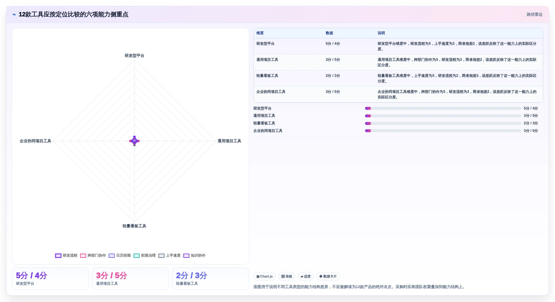Toggle the 日历排期 legend series
Viewport: 555px width, 302px height.
pyautogui.click(x=120, y=255)
